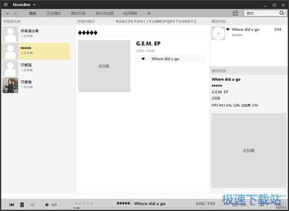
Task: Click the 专辑演出者 panel header
Action: click(12, 21)
